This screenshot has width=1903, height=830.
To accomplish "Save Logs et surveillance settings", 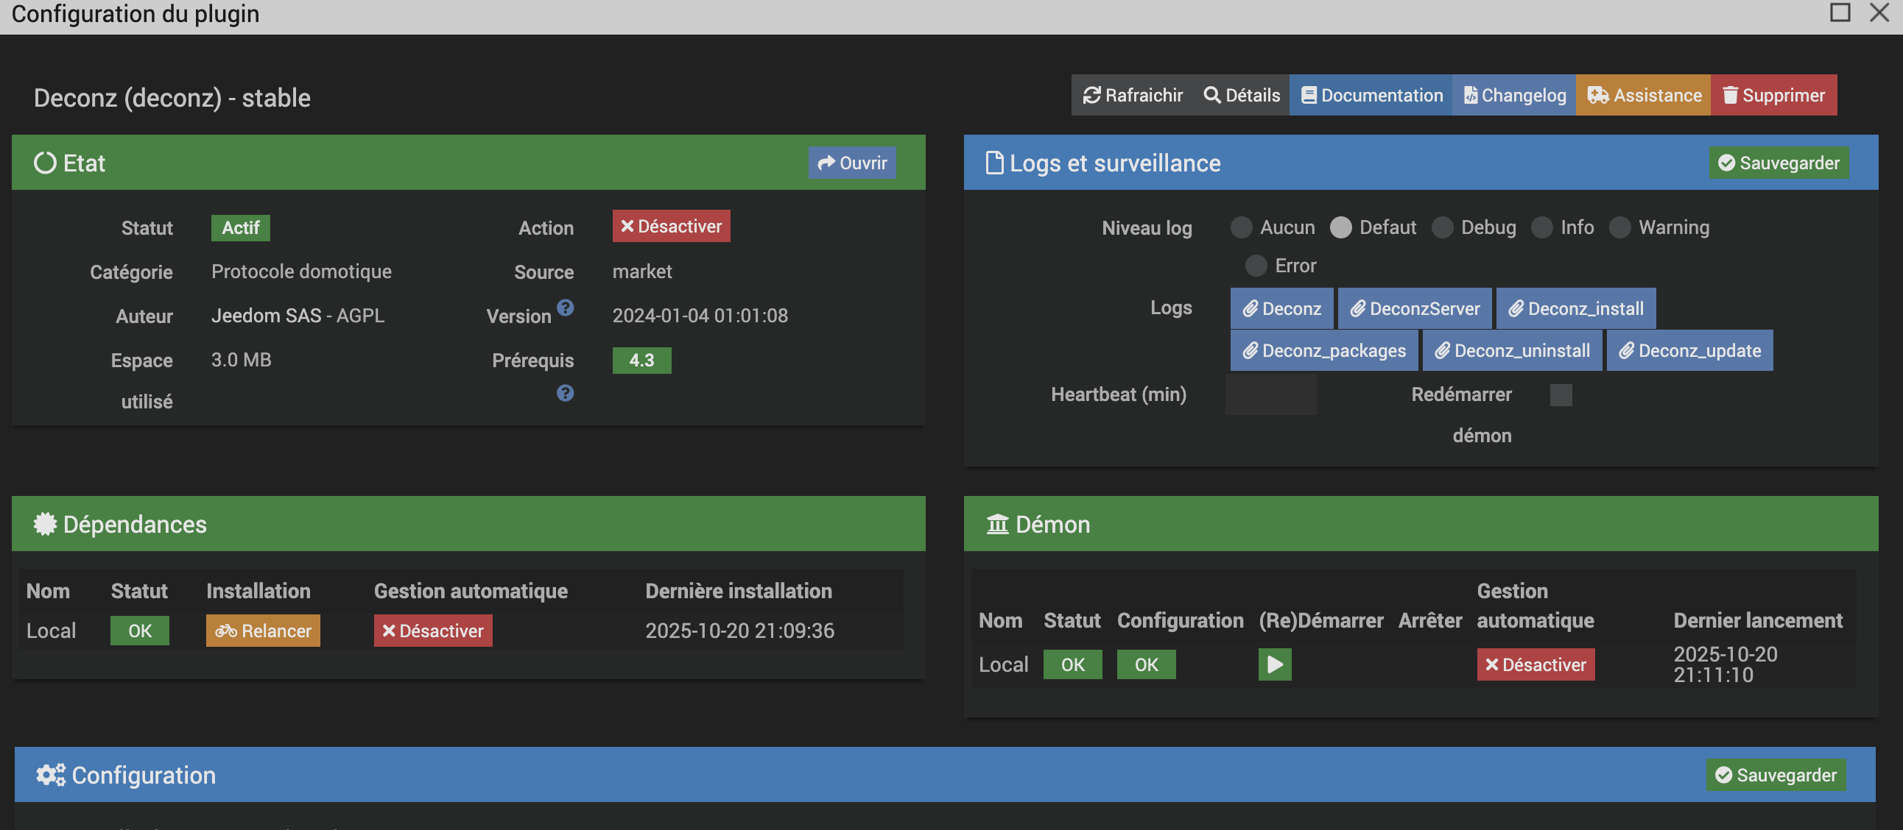I will (x=1778, y=163).
